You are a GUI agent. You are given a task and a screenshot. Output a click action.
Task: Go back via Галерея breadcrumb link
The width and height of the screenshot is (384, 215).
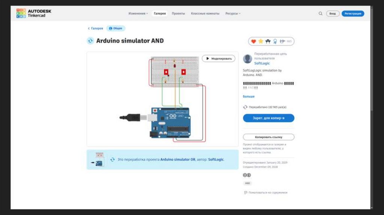coord(96,28)
